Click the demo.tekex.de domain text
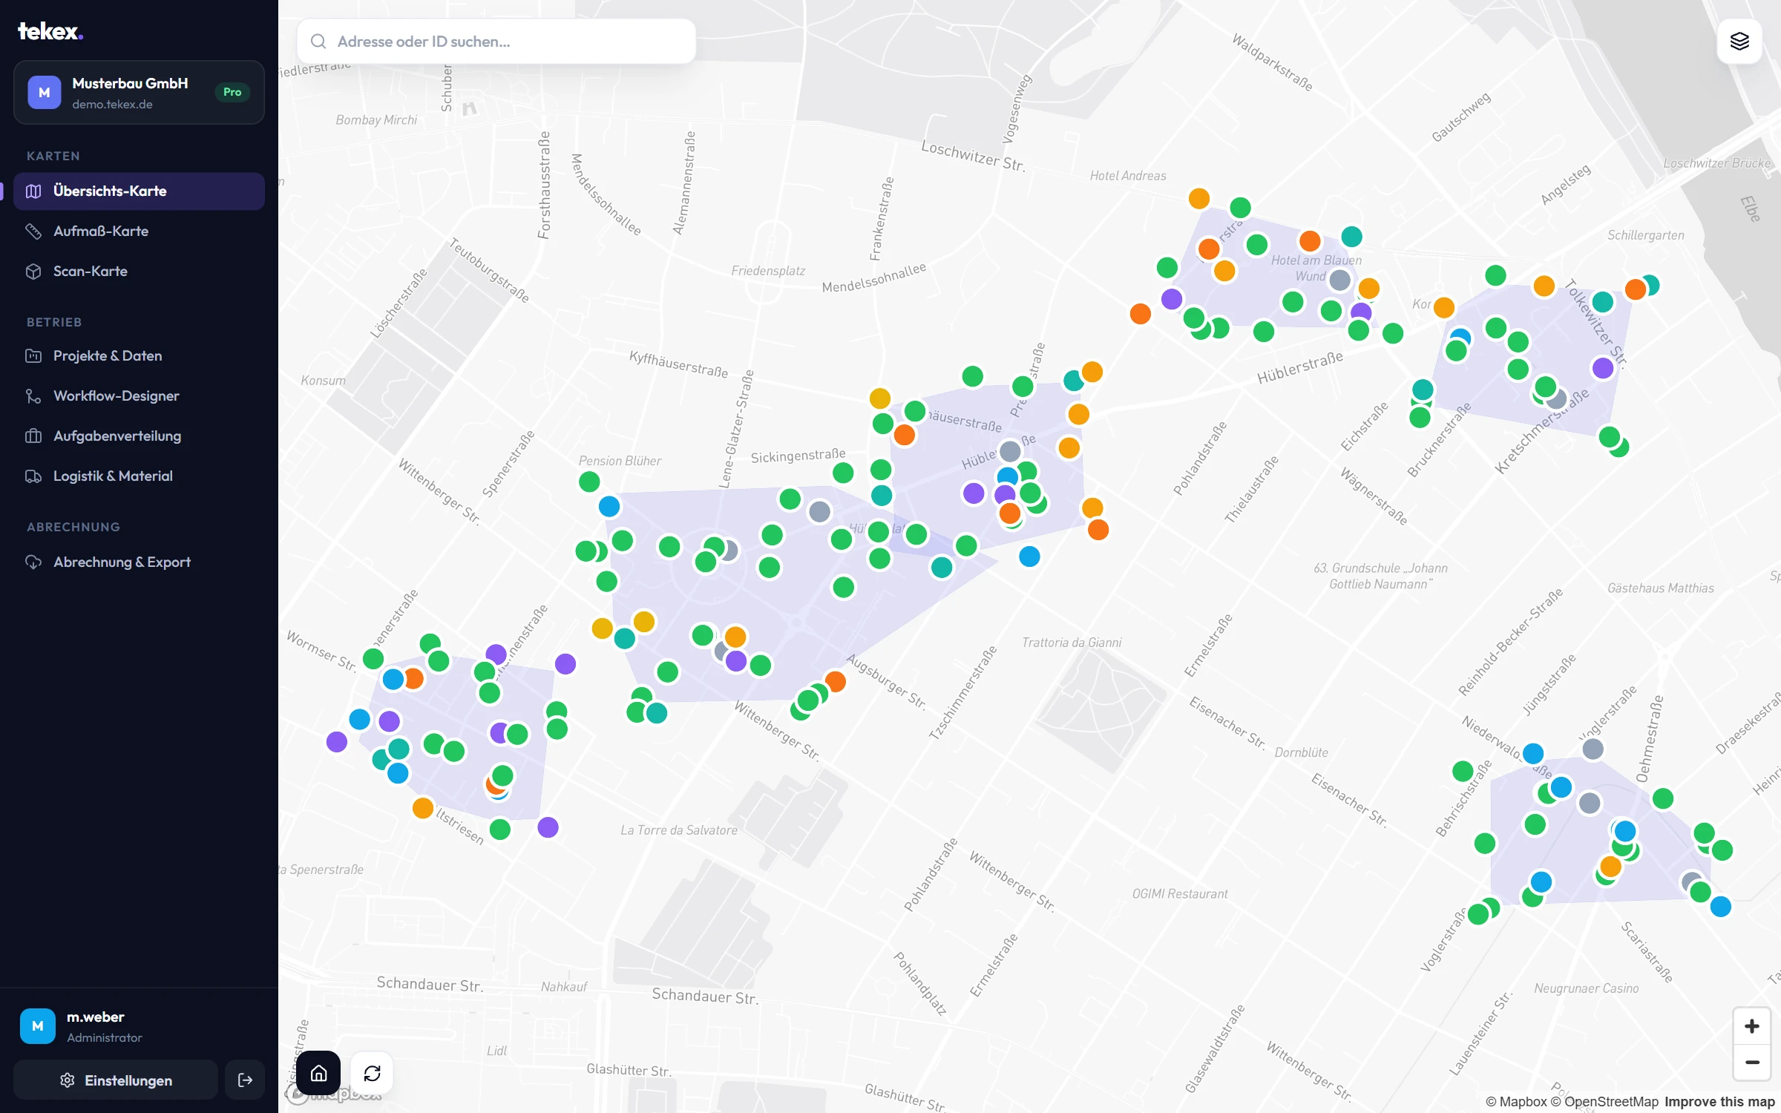 pos(112,105)
